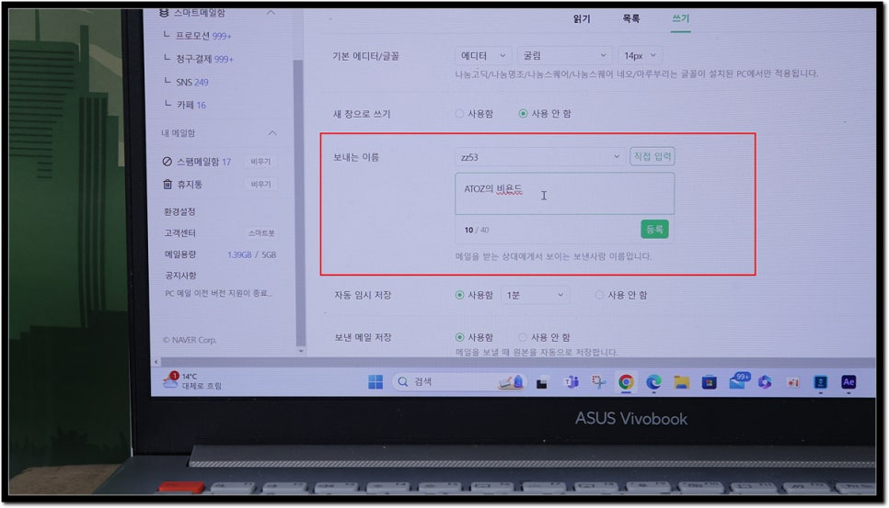Click the 스마트봇 button

pyautogui.click(x=260, y=233)
